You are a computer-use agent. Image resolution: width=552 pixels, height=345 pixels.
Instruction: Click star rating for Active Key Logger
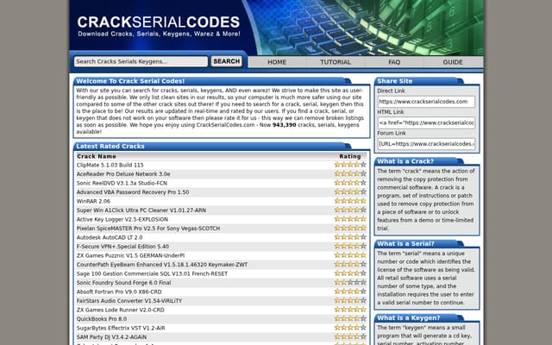pos(350,219)
